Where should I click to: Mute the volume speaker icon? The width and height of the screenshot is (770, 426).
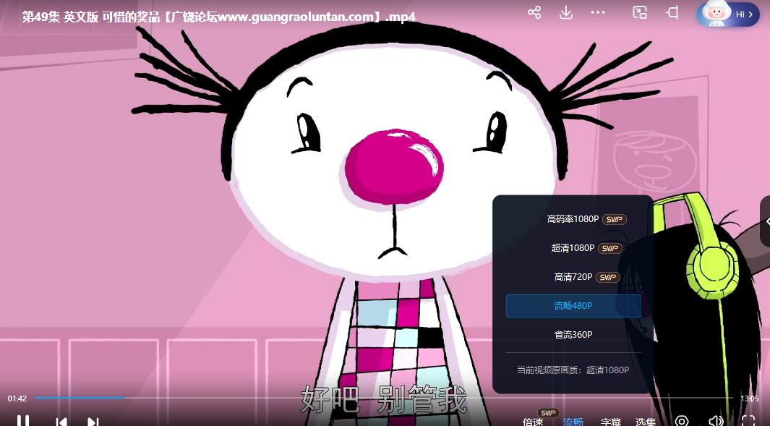coord(716,421)
